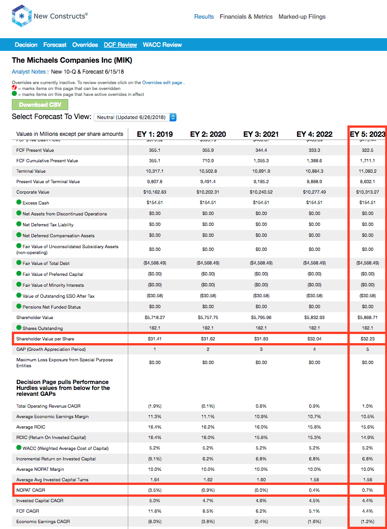Screen dimensions: 387x529
Task: Click Shareholder Value per Share $31.41
Action: pos(155,339)
